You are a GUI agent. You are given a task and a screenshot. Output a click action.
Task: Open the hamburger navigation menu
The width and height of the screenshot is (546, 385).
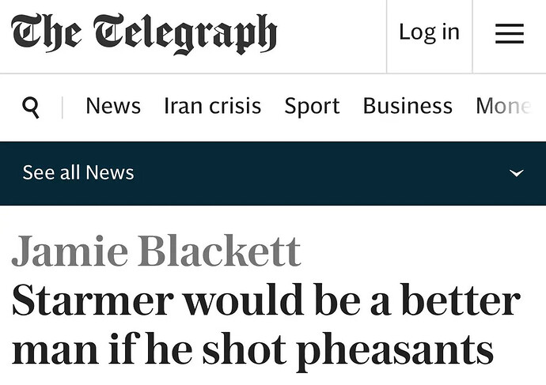[x=510, y=33]
